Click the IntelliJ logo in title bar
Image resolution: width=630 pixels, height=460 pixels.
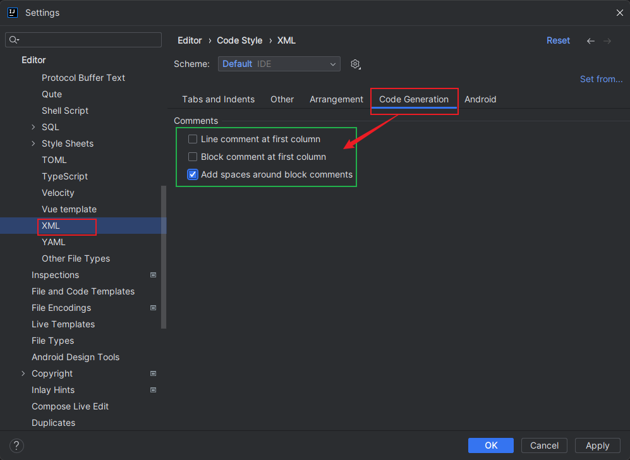click(x=13, y=13)
